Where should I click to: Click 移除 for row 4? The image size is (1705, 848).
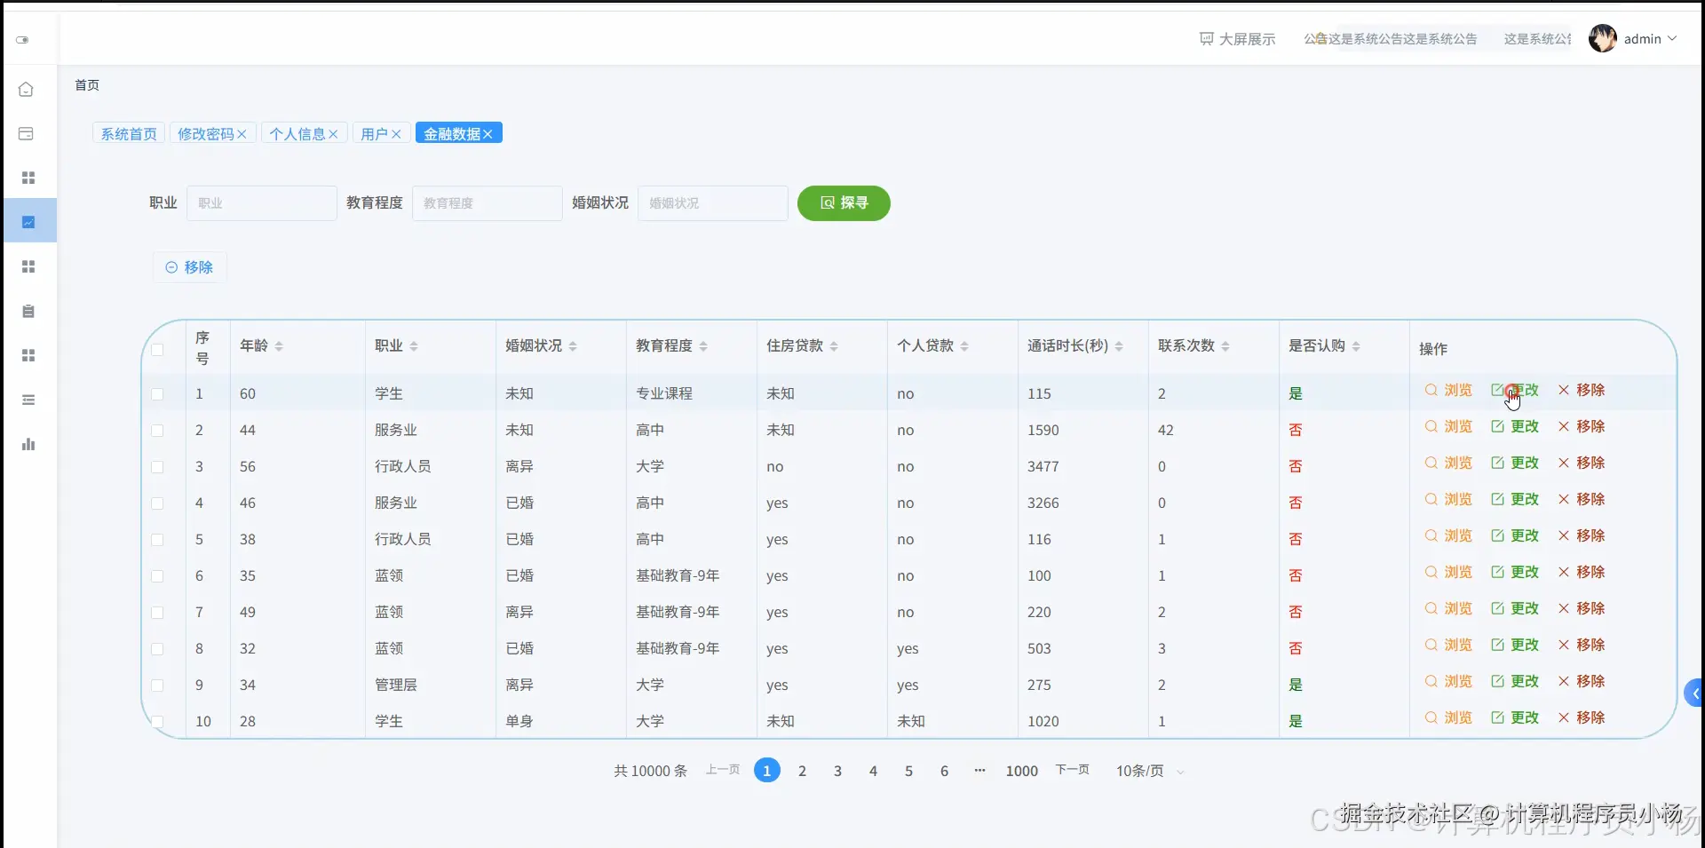[x=1582, y=500]
